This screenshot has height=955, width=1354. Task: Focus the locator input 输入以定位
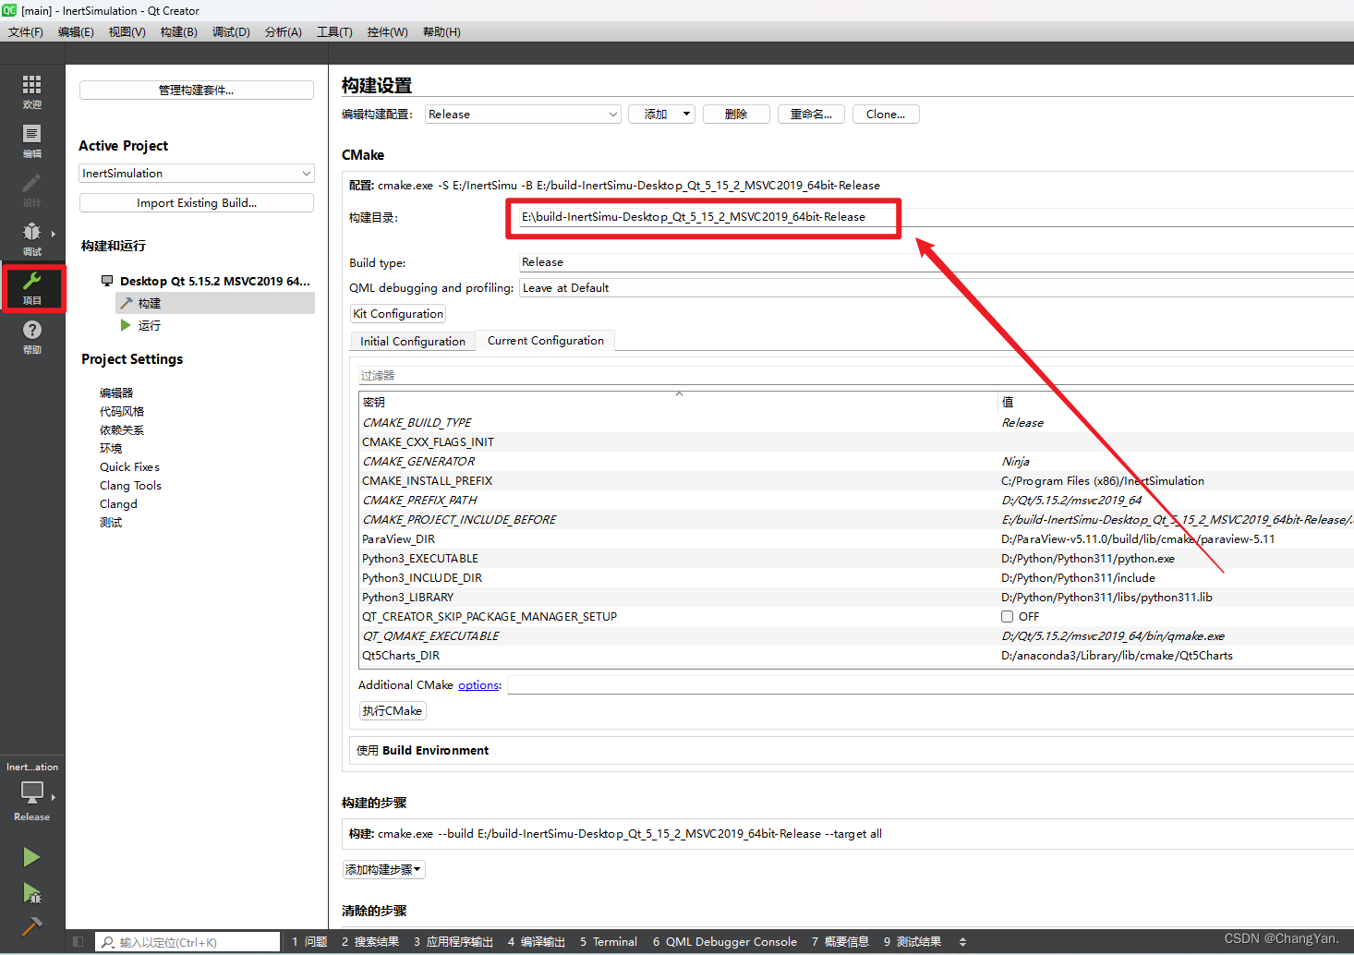(x=188, y=942)
